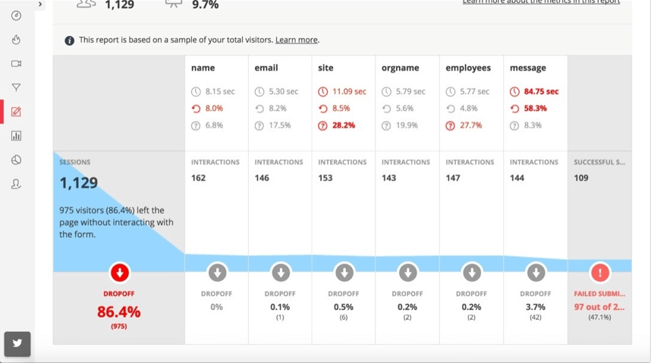Click the red sessions dropoff arrow icon
The height and width of the screenshot is (363, 651).
coord(120,273)
